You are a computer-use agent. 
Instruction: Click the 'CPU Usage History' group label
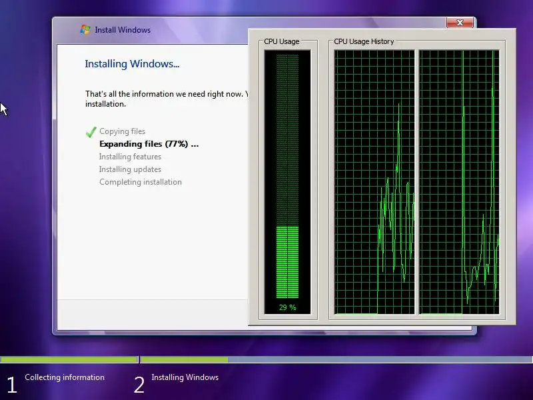coord(364,41)
